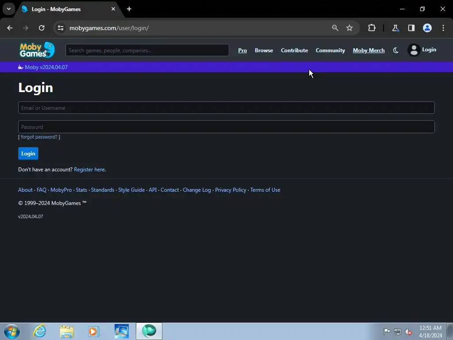Screen dimensions: 453x340
Task: Click the forgot password link
Action: coord(39,137)
